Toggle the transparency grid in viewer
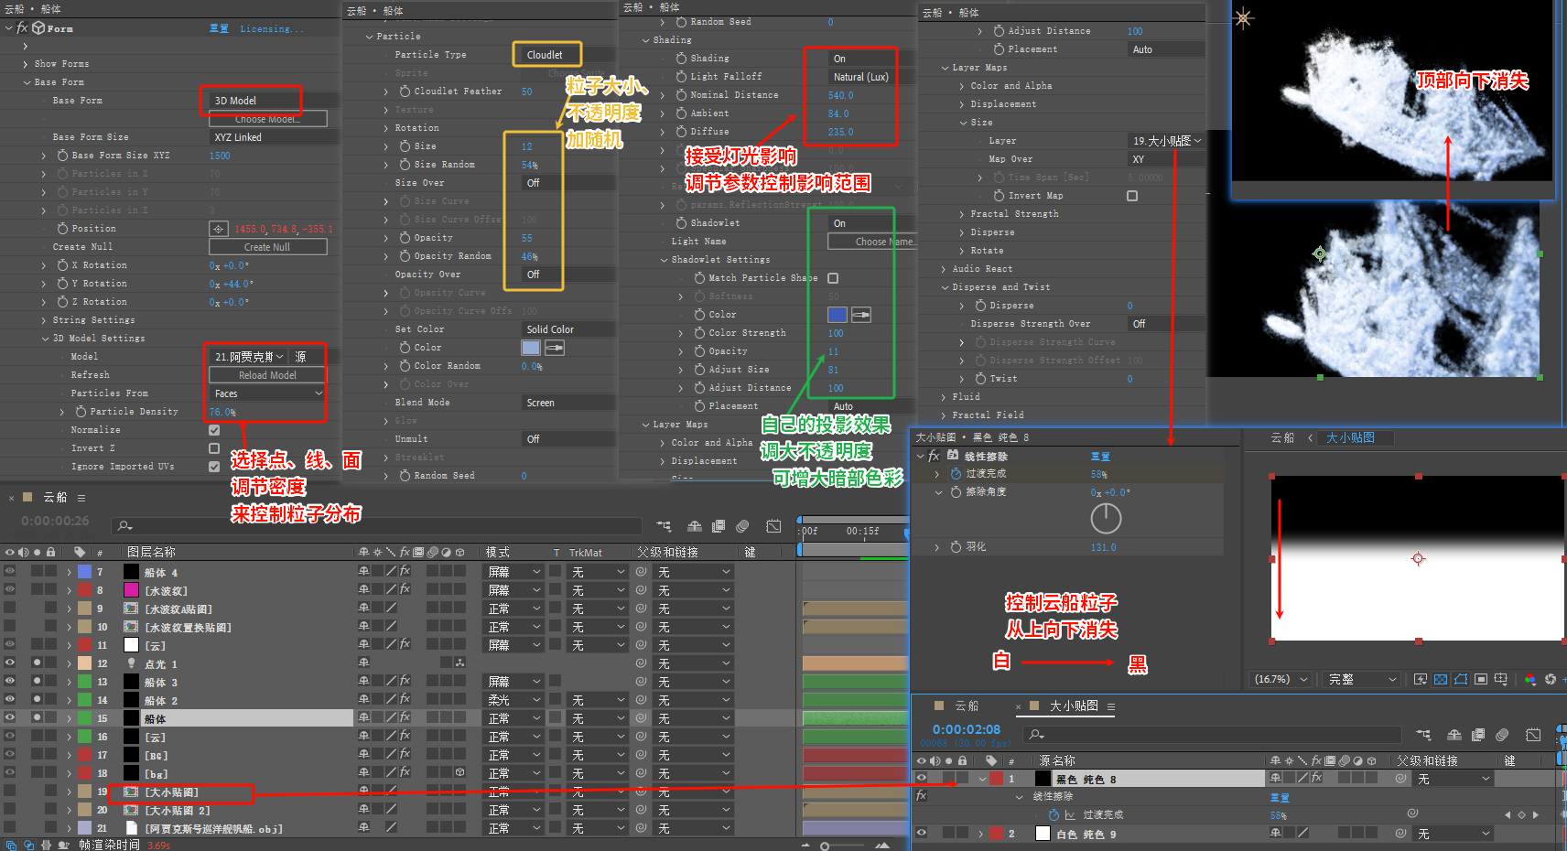The width and height of the screenshot is (1567, 851). pyautogui.click(x=1441, y=679)
